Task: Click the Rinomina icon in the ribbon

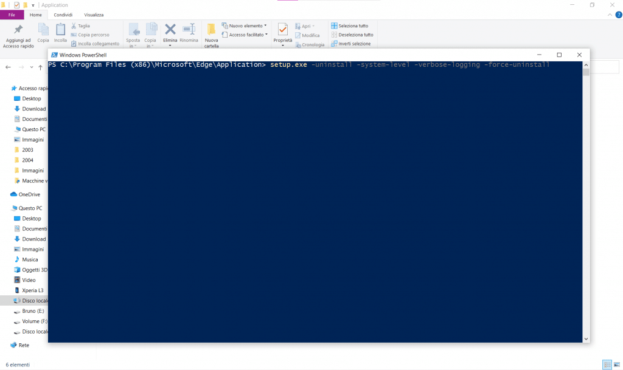Action: [189, 29]
